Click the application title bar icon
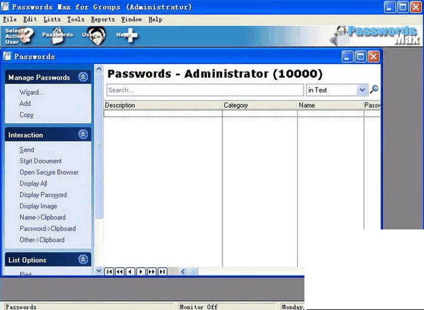The width and height of the screenshot is (424, 310). point(5,7)
